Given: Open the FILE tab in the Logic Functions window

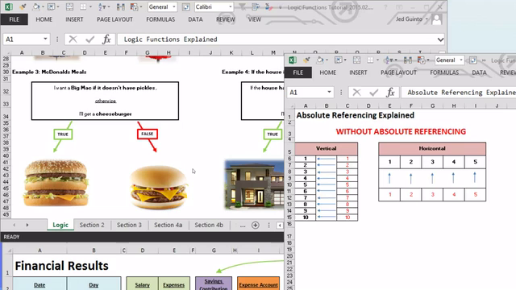Looking at the screenshot, I should 15,19.
